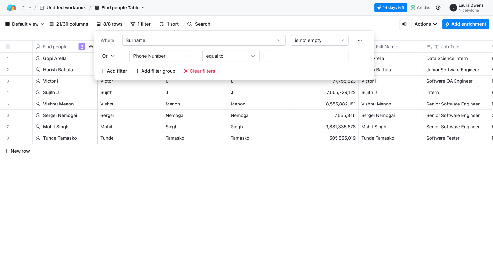Click Add filter group
The height and width of the screenshot is (265, 493).
155,71
